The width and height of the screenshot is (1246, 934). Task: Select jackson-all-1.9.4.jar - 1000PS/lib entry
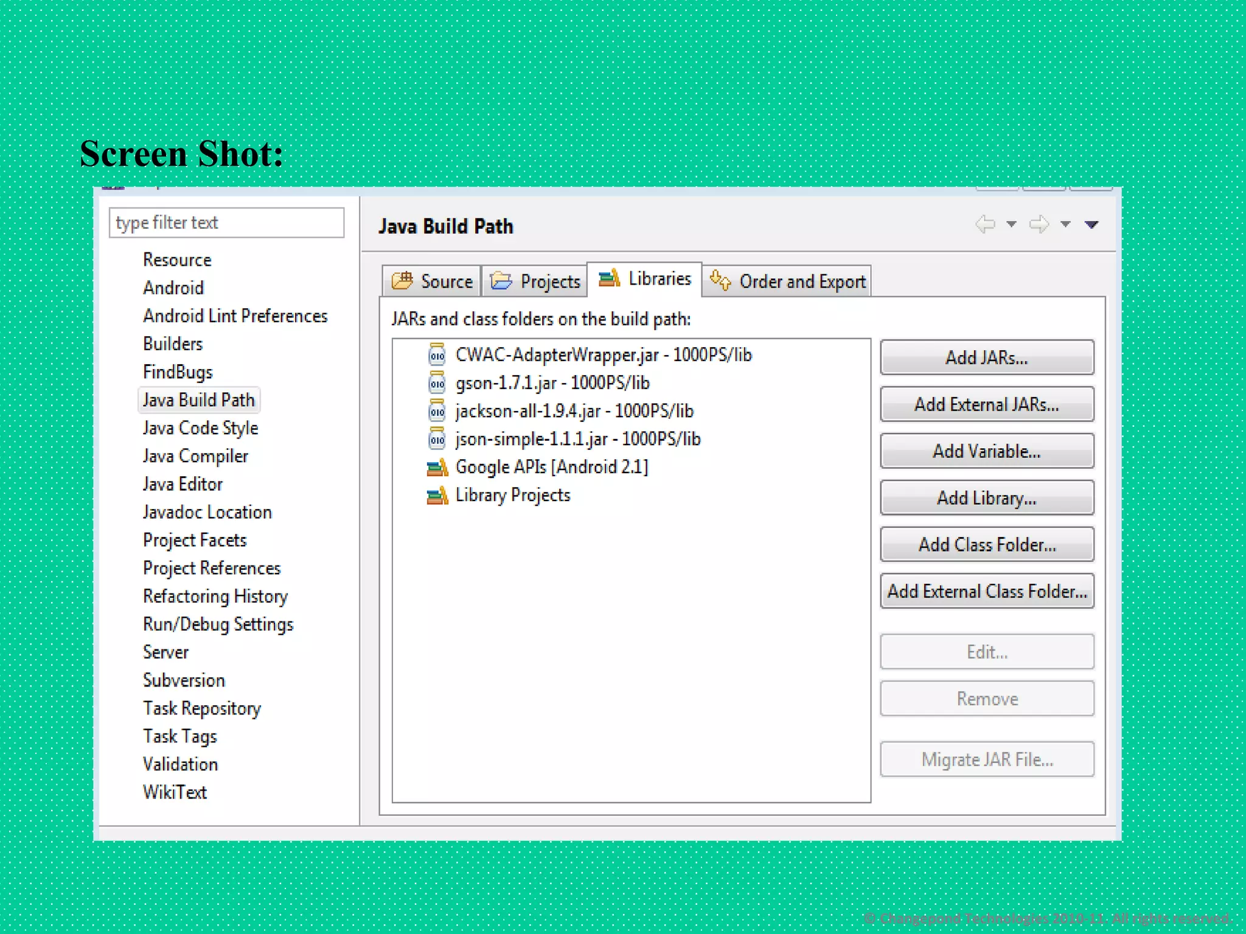click(x=574, y=410)
